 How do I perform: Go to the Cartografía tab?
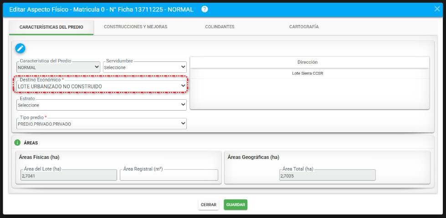[x=303, y=27]
